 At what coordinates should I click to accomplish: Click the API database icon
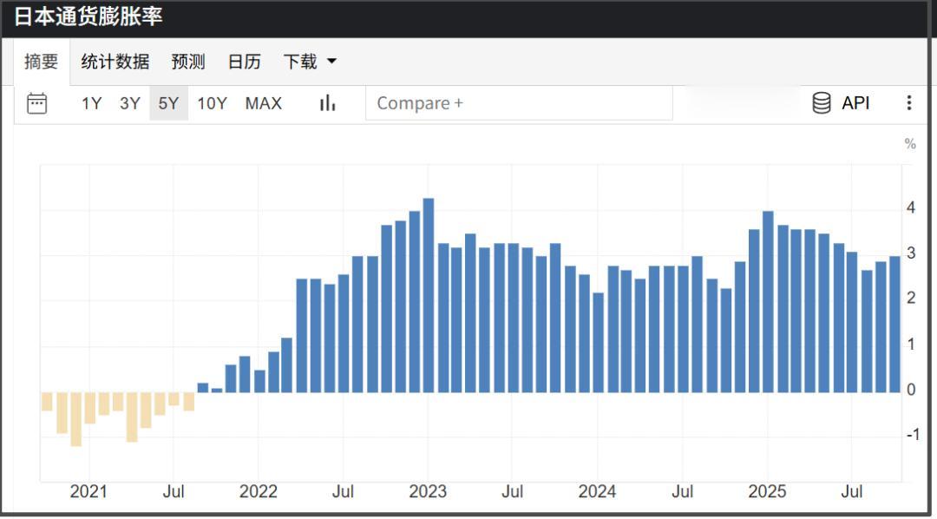click(x=820, y=102)
